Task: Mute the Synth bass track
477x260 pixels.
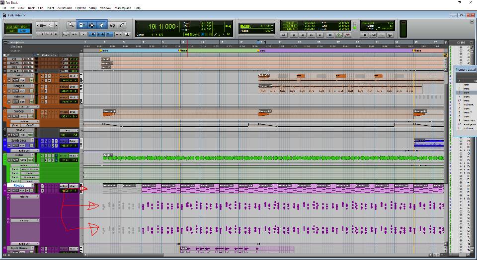Action: point(17,146)
